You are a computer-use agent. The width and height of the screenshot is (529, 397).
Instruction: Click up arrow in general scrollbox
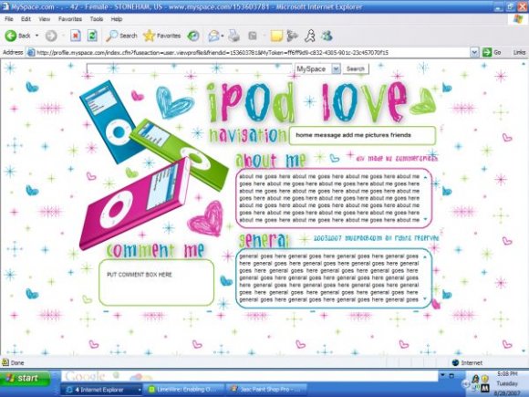pyautogui.click(x=425, y=257)
